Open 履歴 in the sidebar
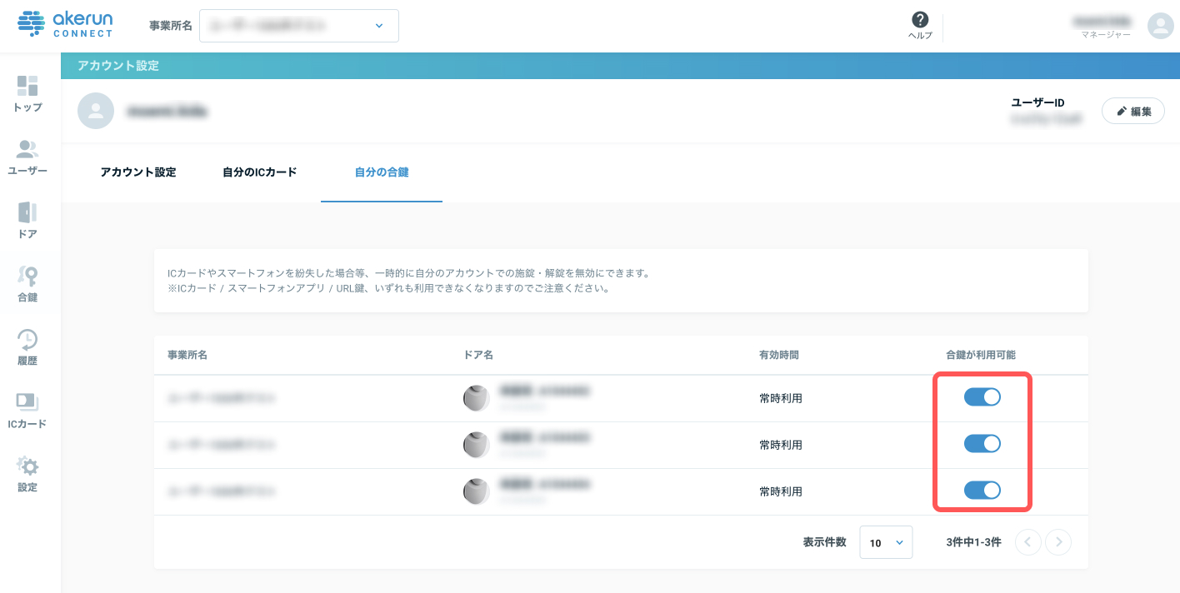 27,346
